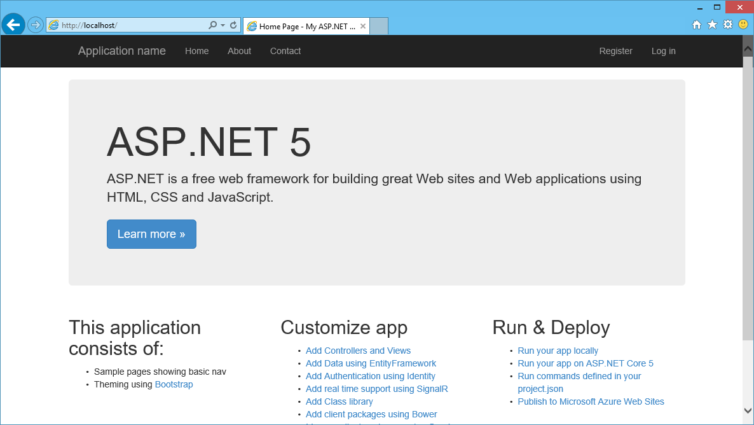Click the Run & Deploy heading

[x=551, y=328]
